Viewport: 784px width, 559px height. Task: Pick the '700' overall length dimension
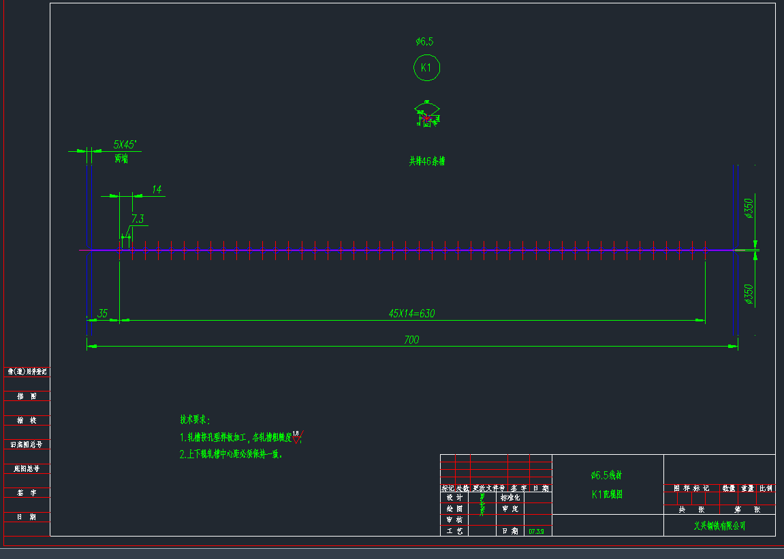411,340
